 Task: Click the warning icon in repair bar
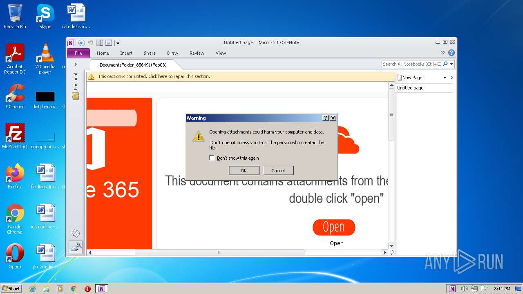pos(91,76)
